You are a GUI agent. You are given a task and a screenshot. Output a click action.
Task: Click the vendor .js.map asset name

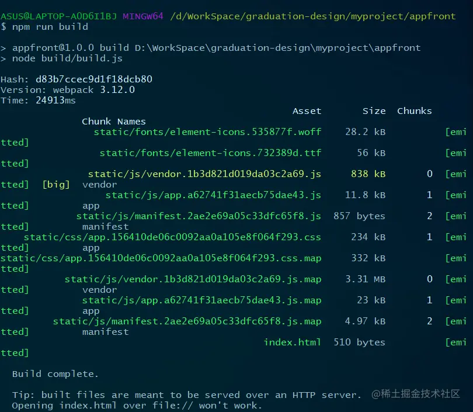193,279
